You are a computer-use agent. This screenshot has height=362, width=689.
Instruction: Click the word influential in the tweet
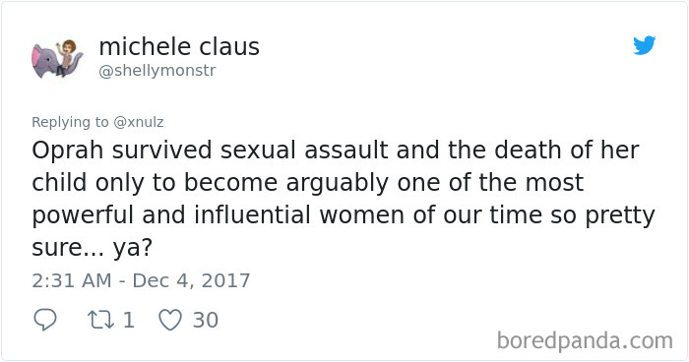click(x=252, y=214)
